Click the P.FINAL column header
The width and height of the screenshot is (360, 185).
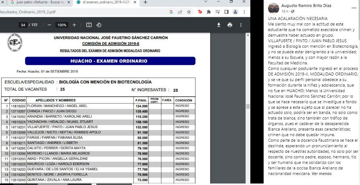point(141,100)
